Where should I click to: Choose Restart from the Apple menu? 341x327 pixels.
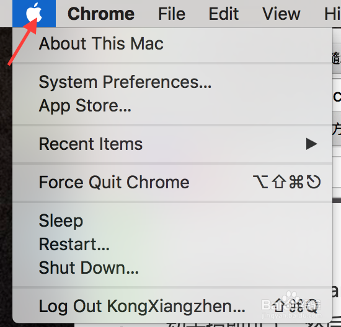[x=172, y=244]
